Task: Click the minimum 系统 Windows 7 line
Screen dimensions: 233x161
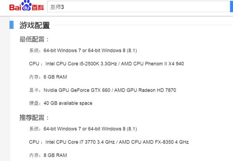Action: pos(83,50)
